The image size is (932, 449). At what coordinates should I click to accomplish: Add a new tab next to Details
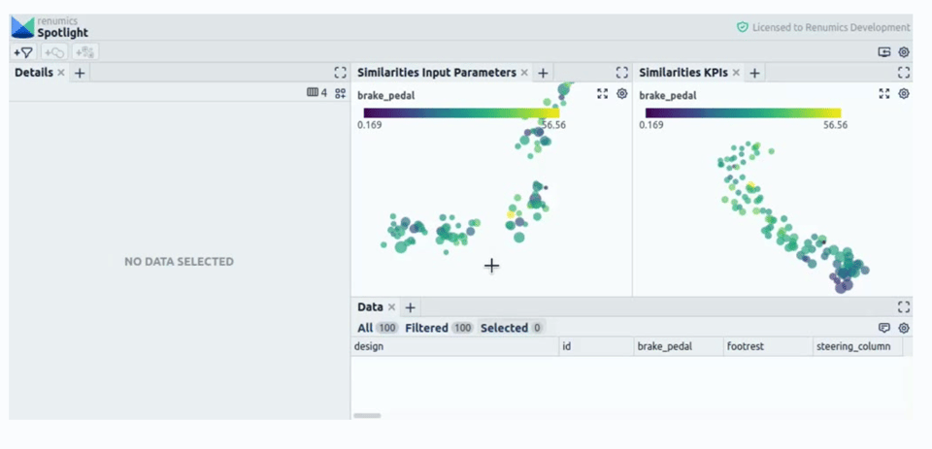(80, 73)
